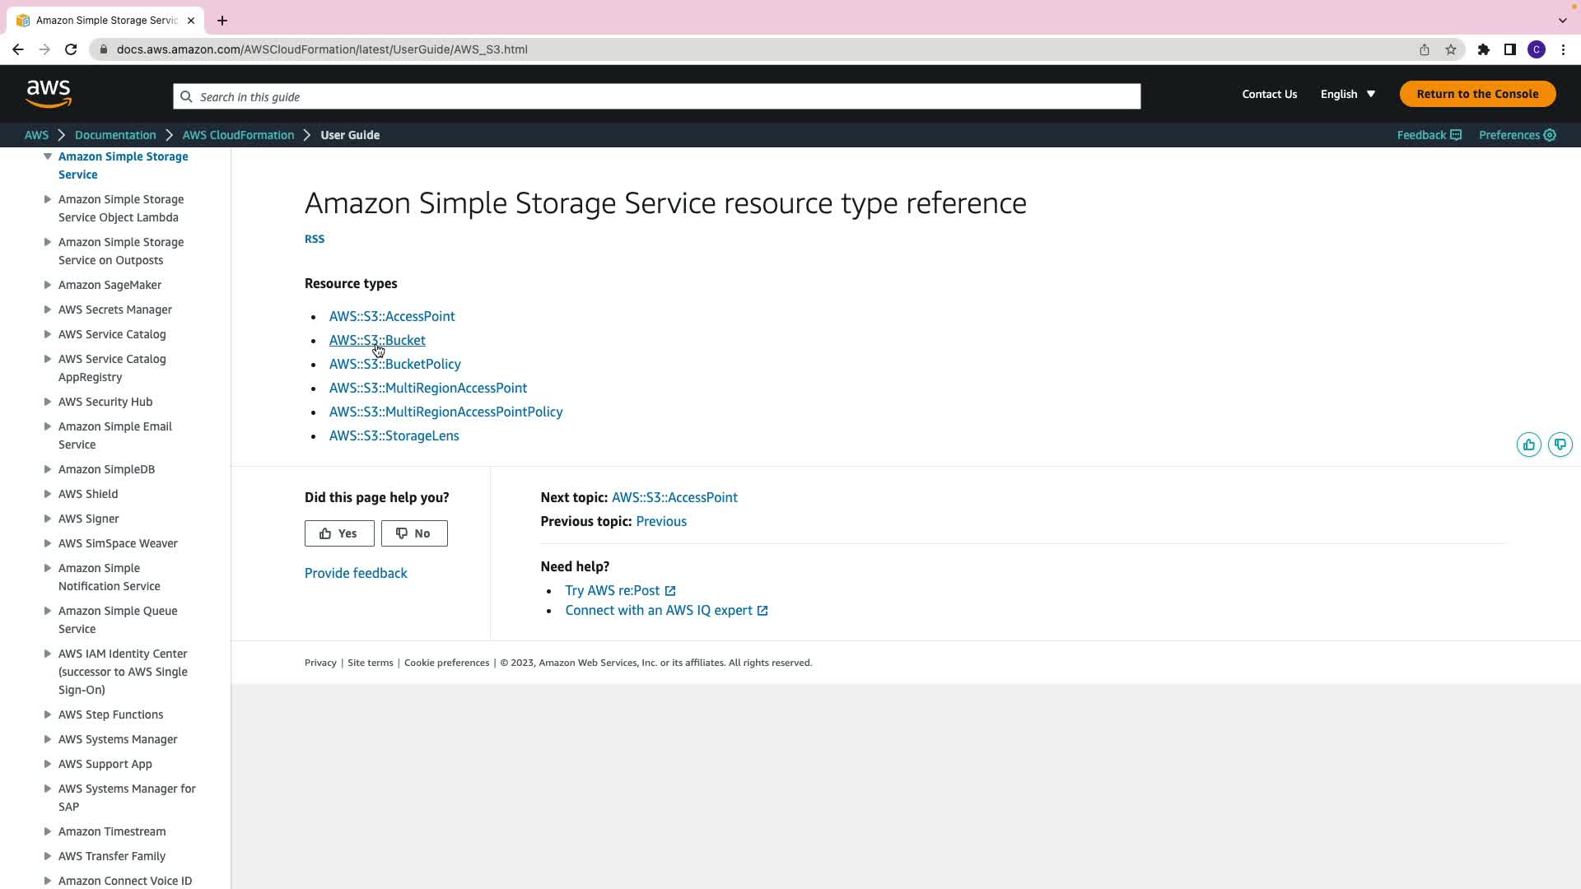Answer No to page helpfulness
The height and width of the screenshot is (889, 1581).
pos(414,533)
